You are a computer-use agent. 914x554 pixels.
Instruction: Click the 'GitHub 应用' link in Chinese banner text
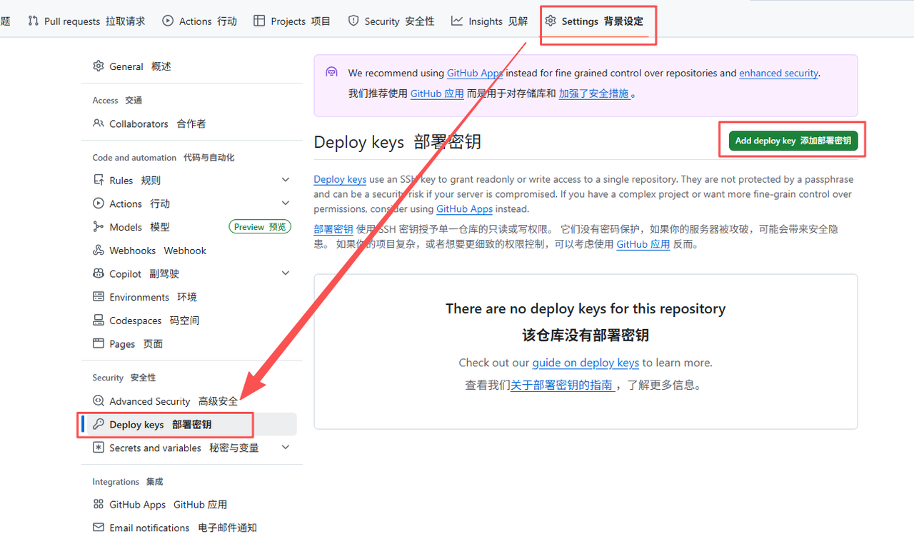click(x=437, y=94)
